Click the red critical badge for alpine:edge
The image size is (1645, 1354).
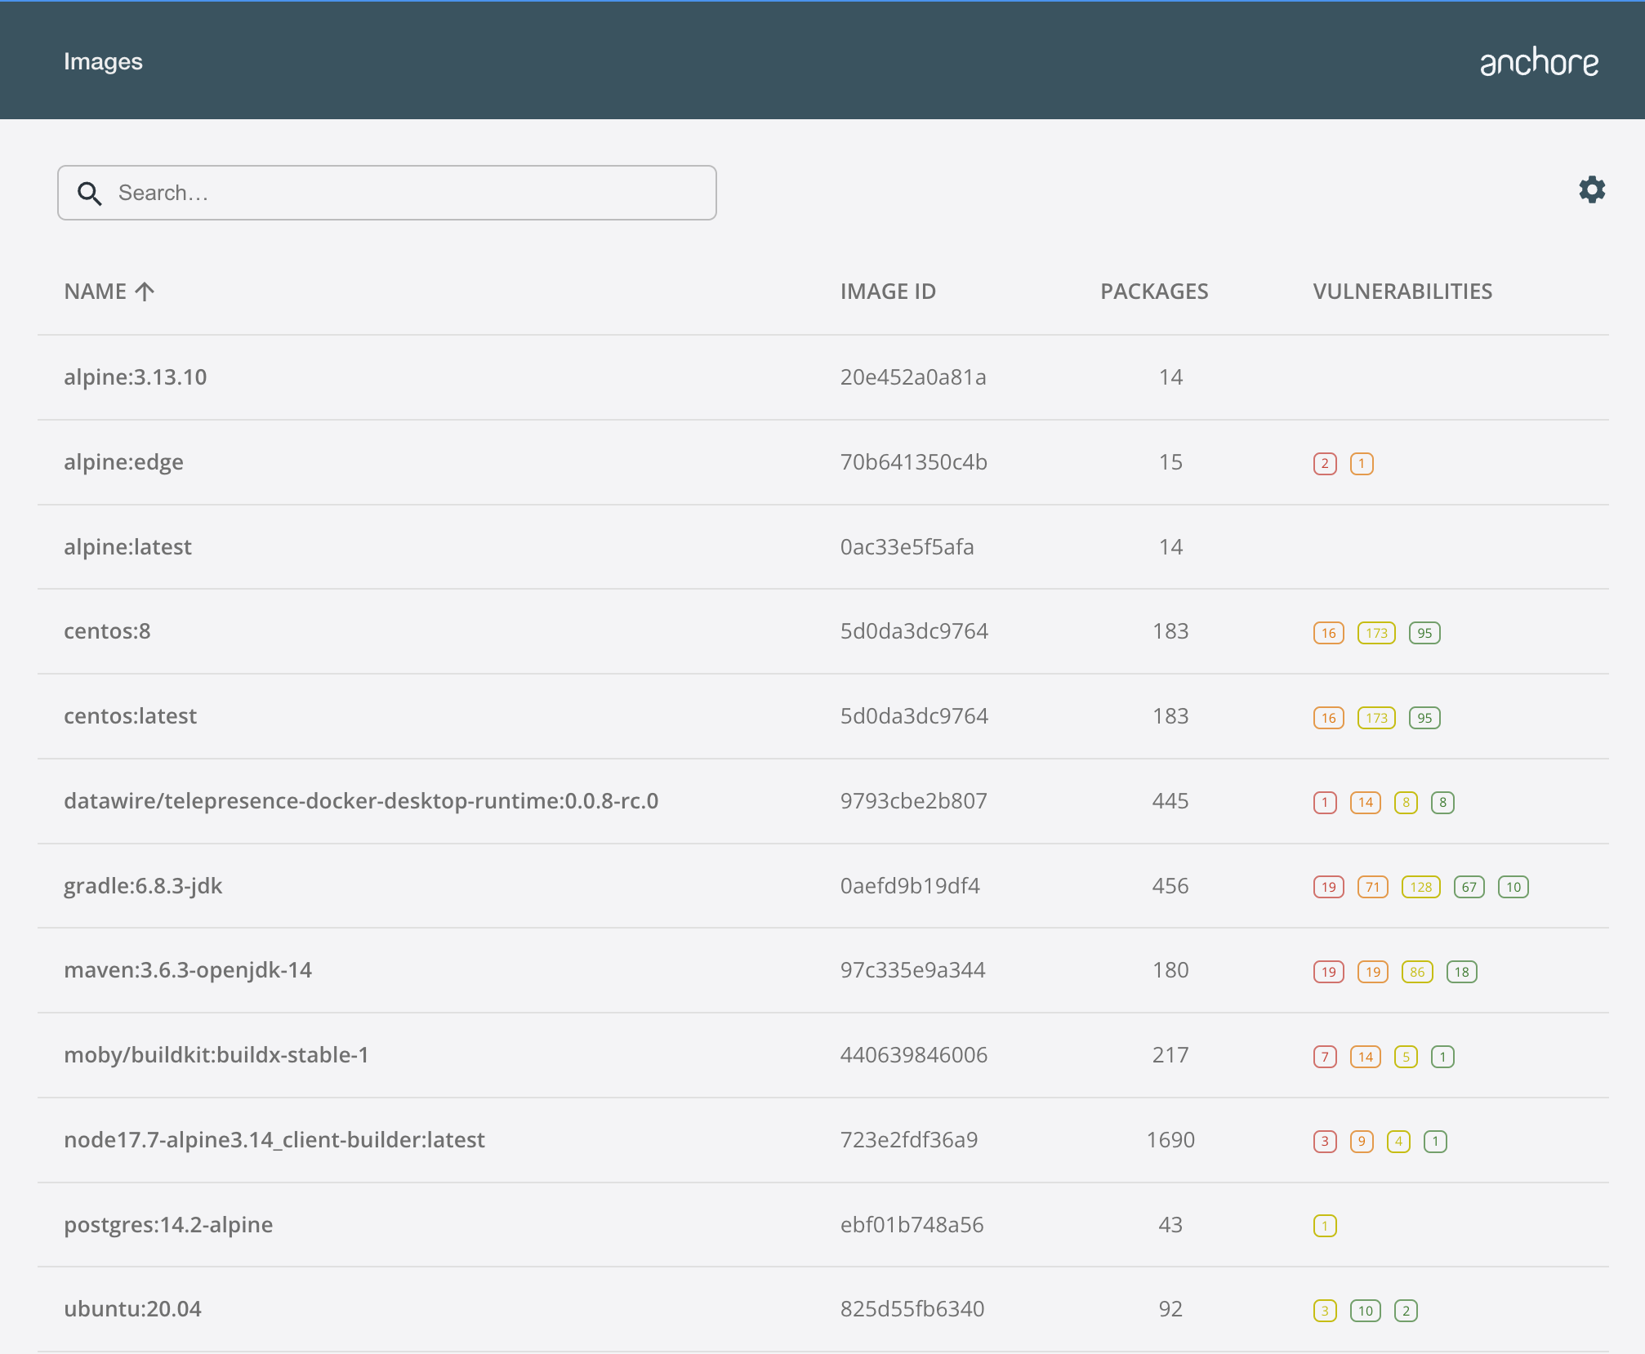point(1324,464)
